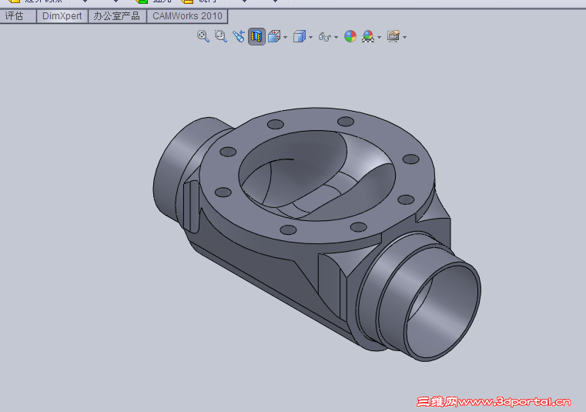The image size is (586, 412).
Task: Click the Zoom to Fit icon
Action: [203, 36]
